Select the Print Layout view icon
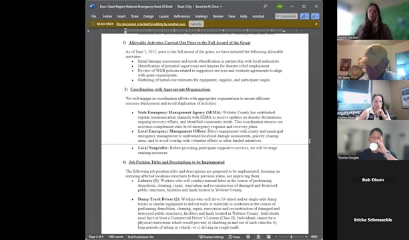409x240 pixels. 258,237
